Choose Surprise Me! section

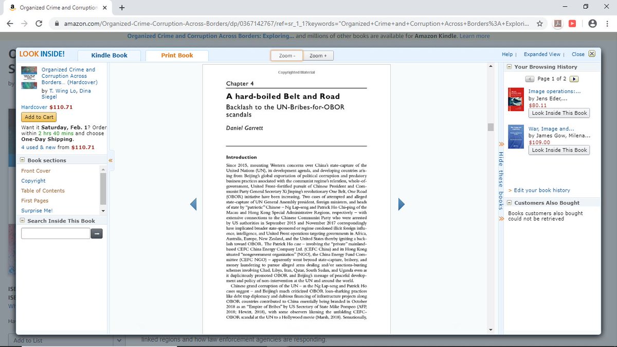37,211
